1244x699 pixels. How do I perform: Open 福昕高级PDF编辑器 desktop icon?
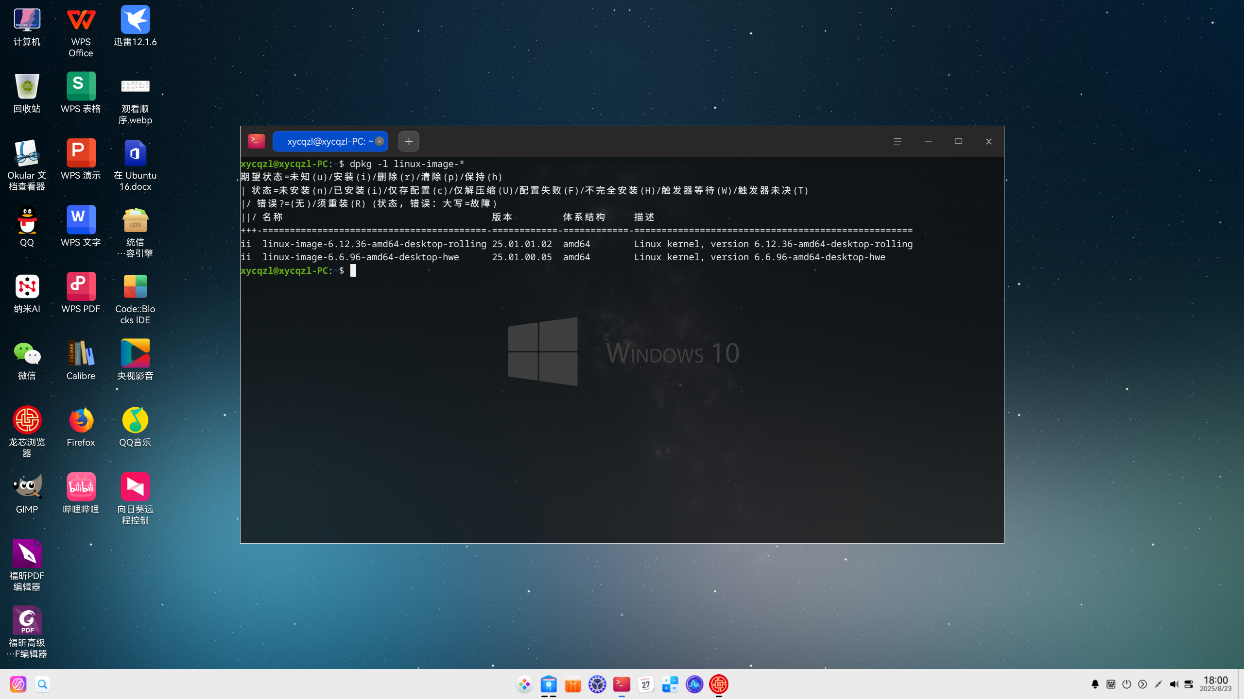tap(27, 632)
